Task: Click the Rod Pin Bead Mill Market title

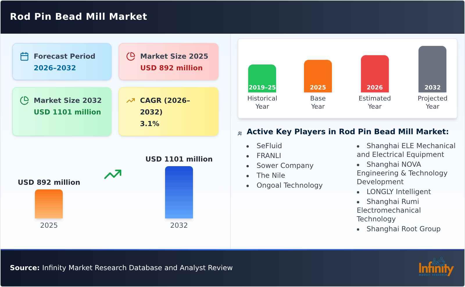Action: (x=78, y=17)
